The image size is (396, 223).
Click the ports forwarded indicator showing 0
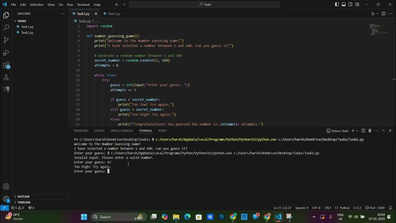pos(31,208)
